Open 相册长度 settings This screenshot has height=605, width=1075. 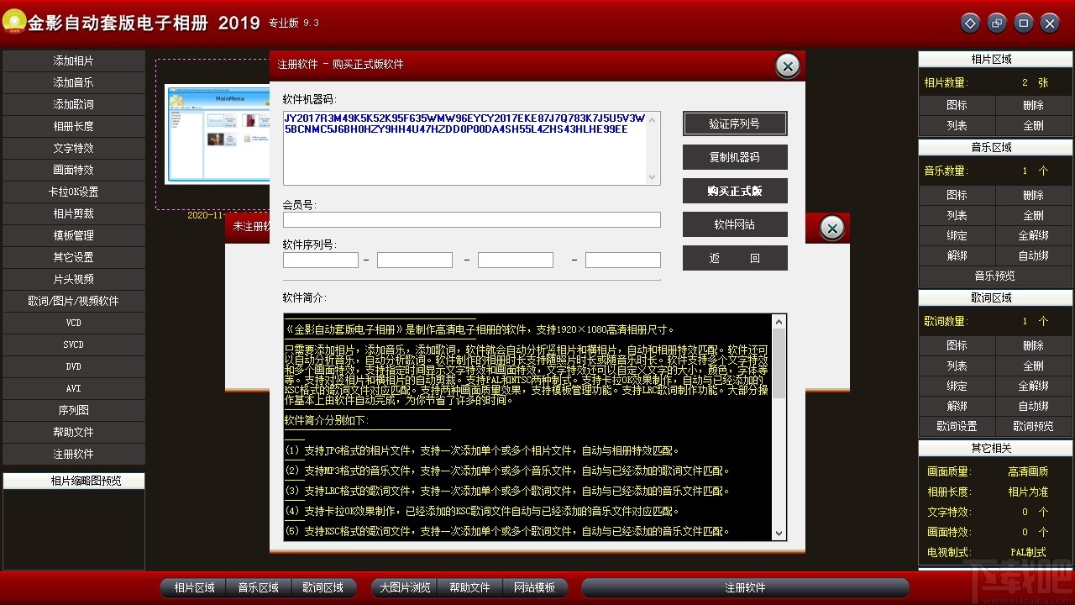pos(74,127)
